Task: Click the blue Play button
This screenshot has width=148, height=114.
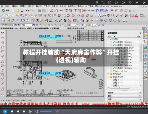Action: pos(5,112)
